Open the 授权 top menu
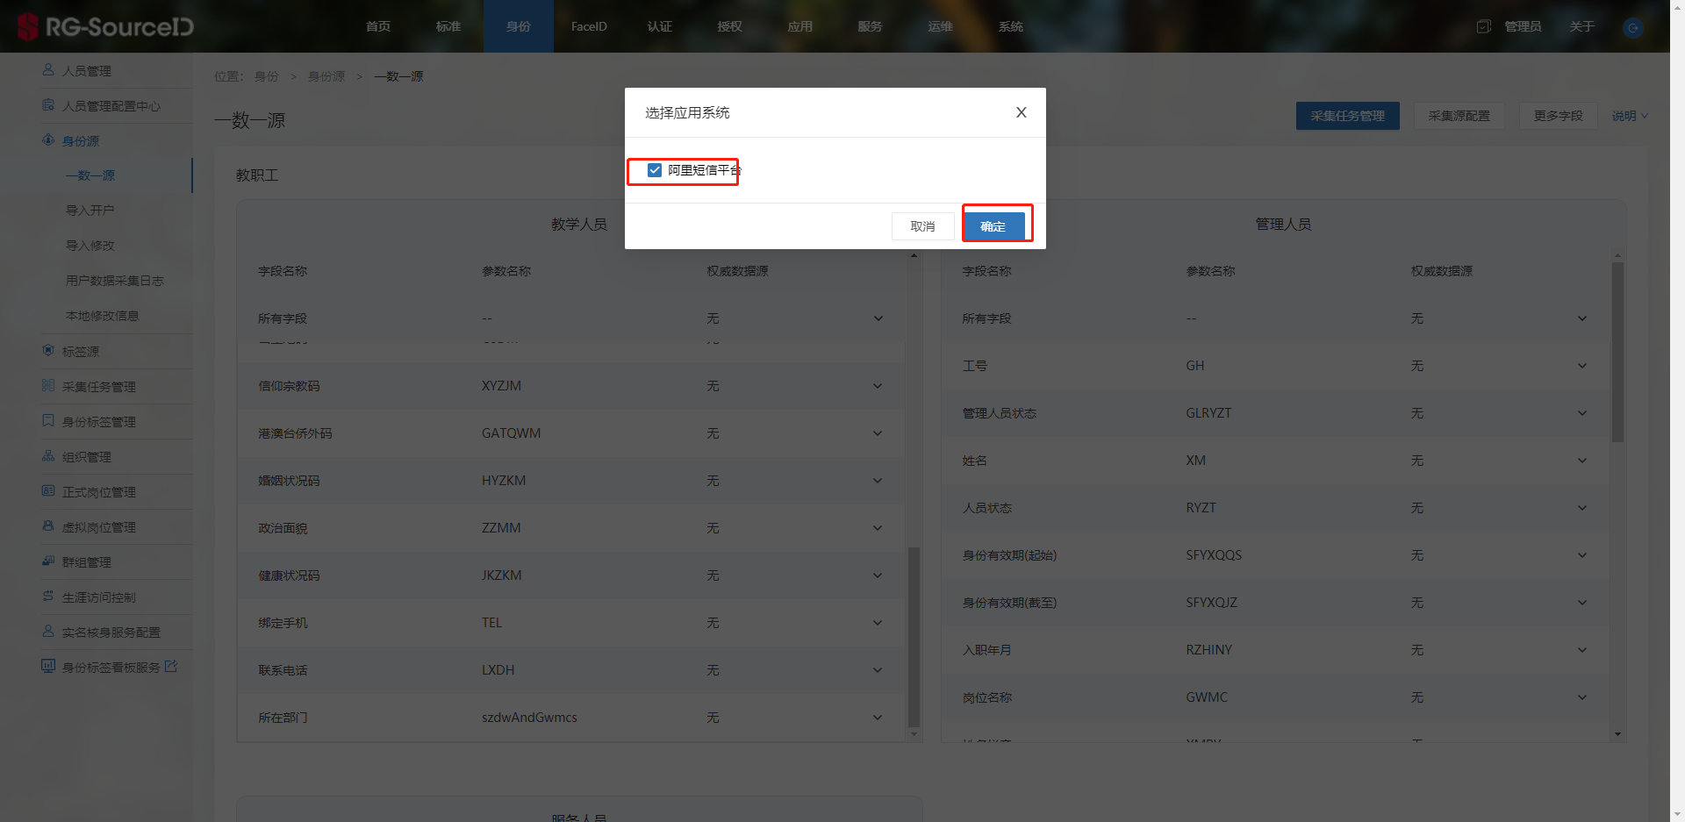 point(729,26)
